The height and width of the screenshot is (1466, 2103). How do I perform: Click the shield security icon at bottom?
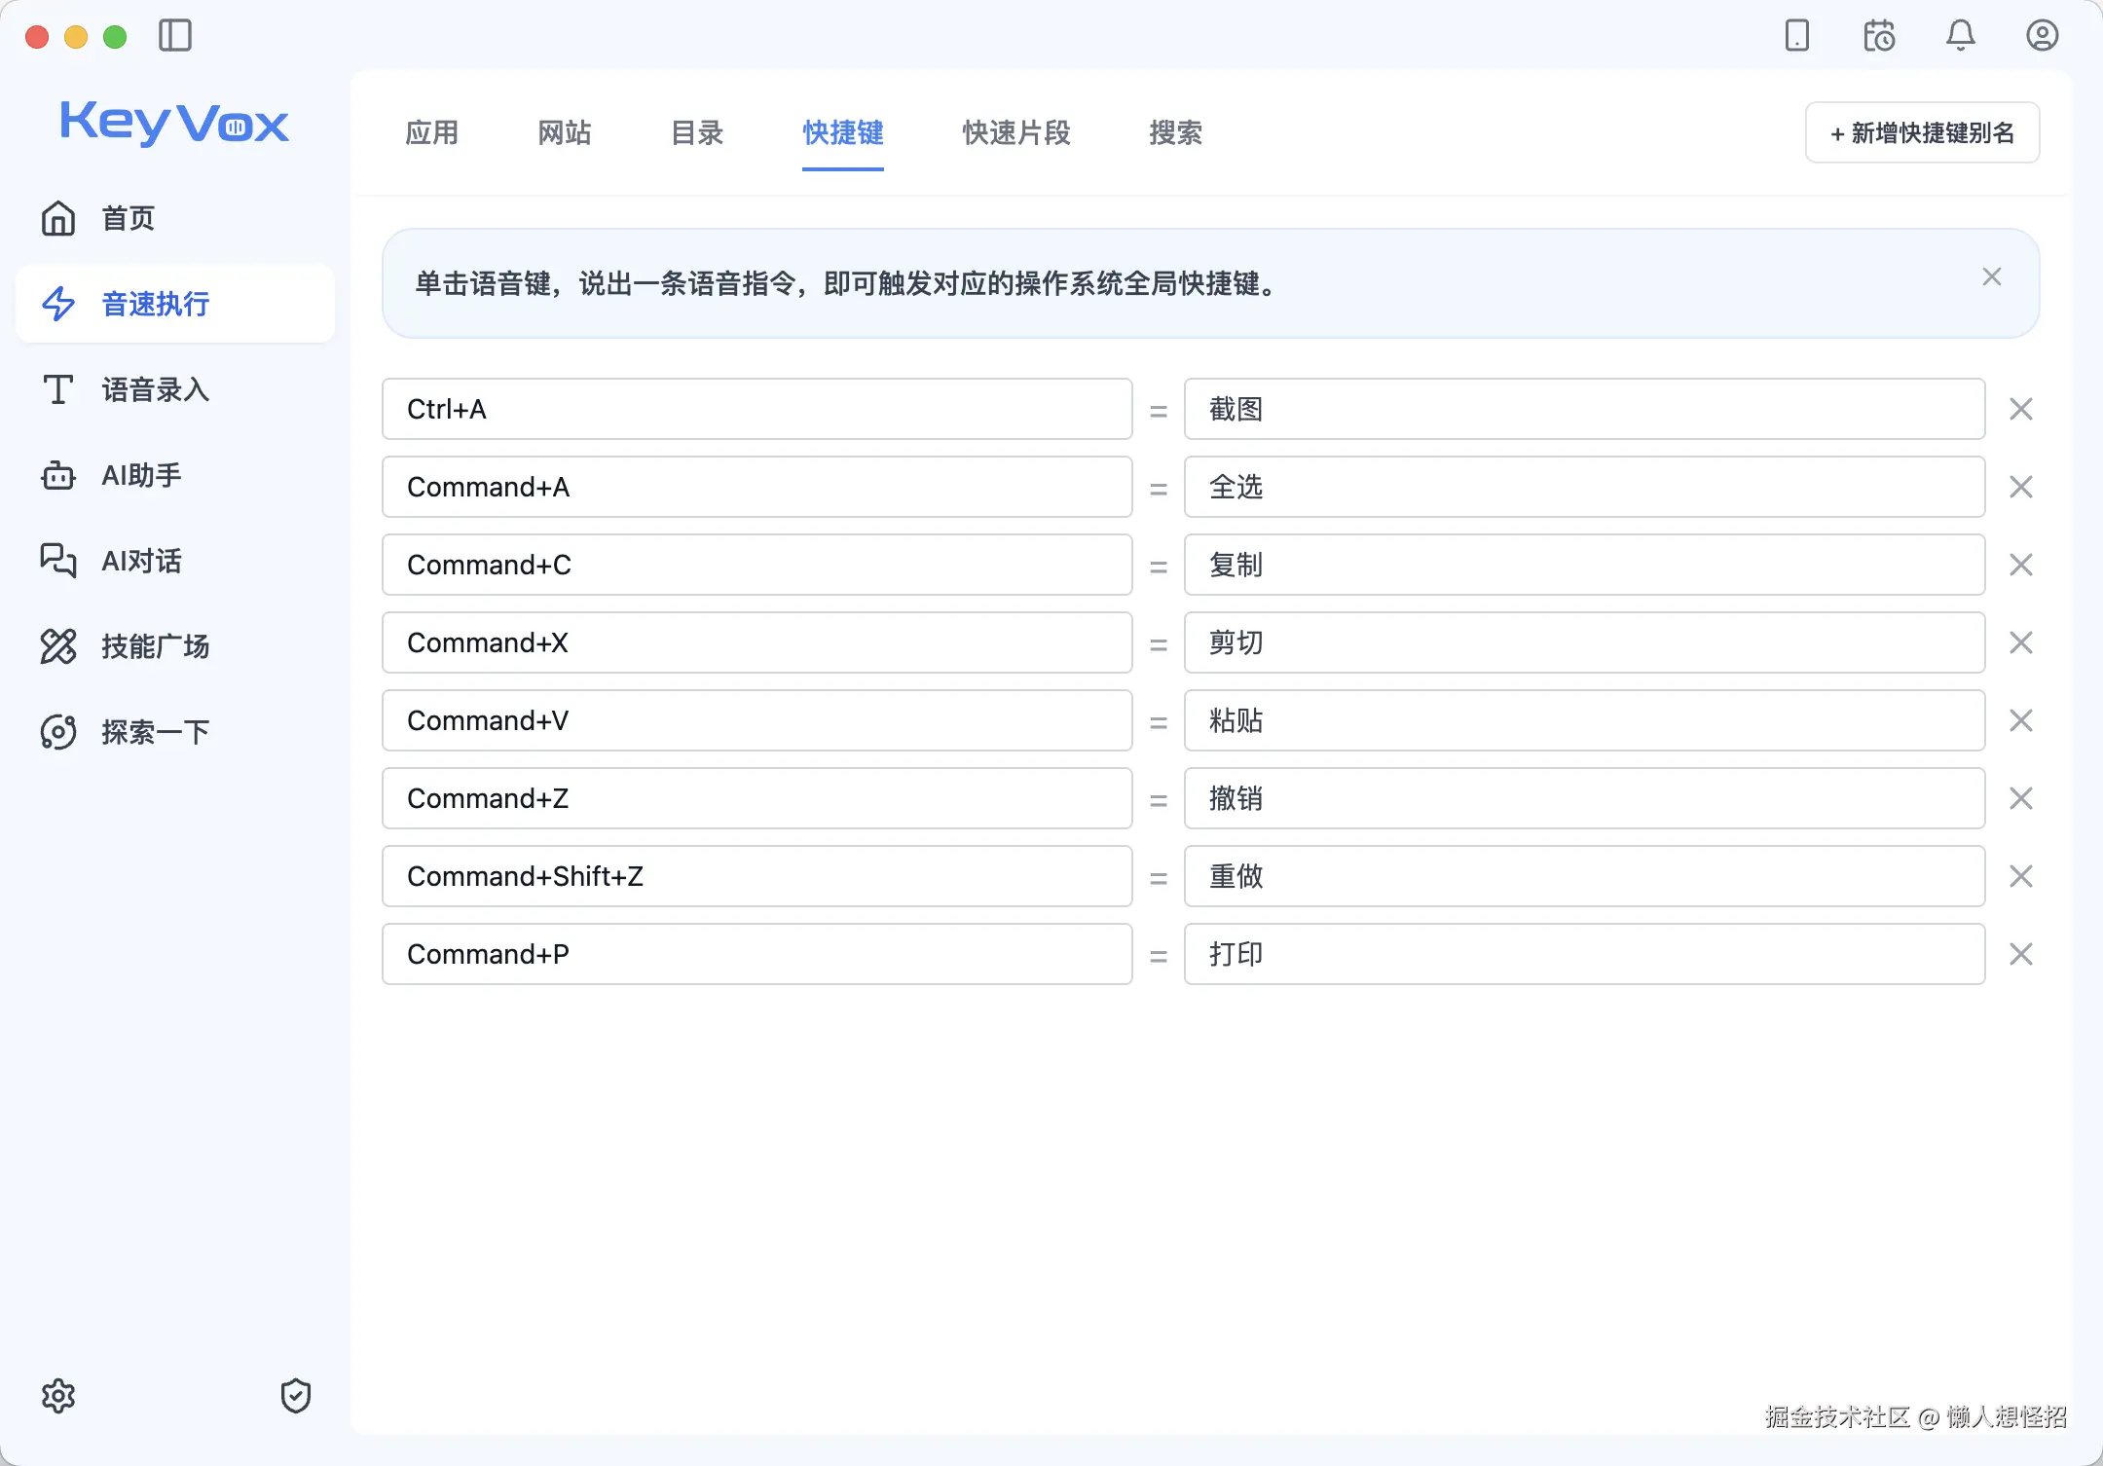[295, 1395]
